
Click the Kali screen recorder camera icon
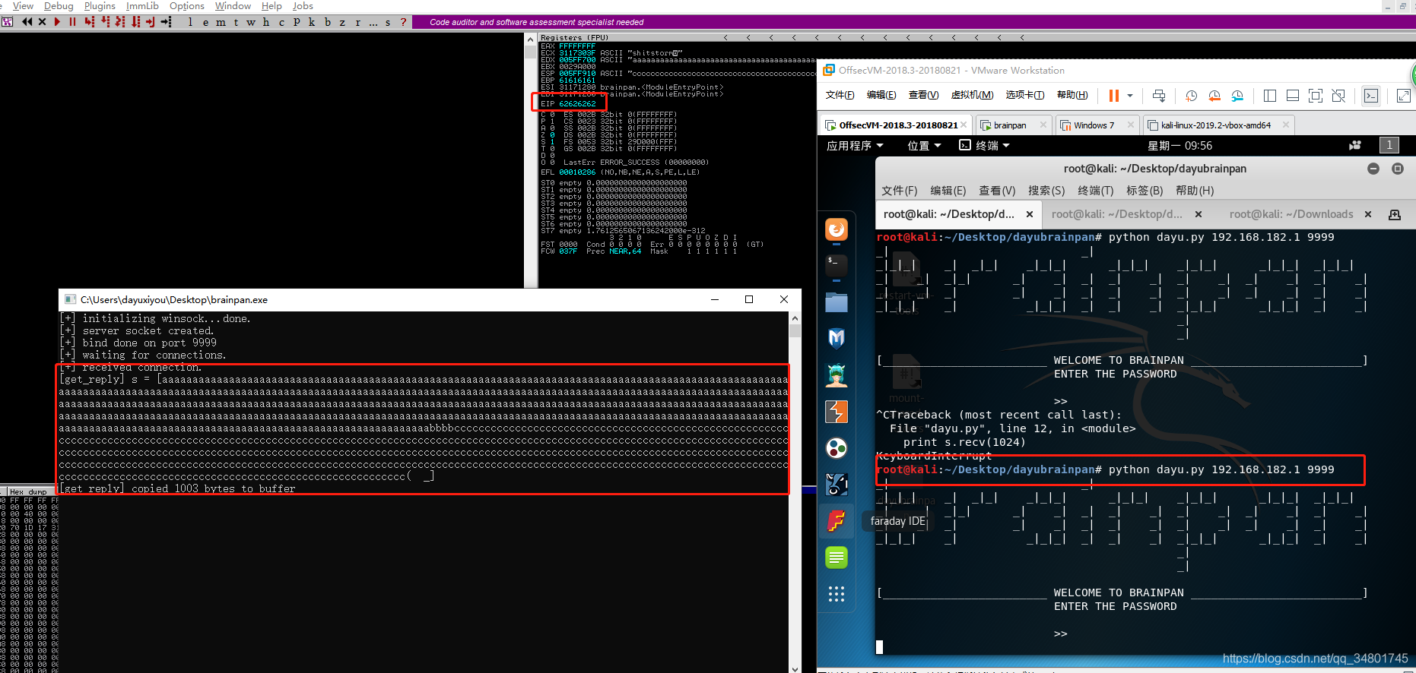click(1355, 145)
